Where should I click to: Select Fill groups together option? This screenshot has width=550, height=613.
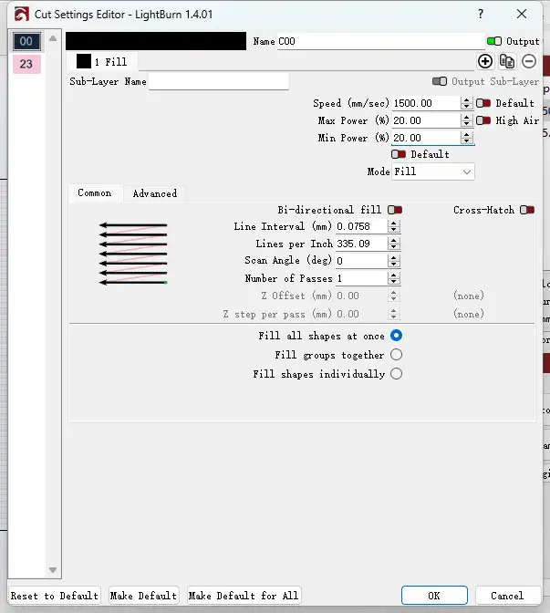(396, 355)
